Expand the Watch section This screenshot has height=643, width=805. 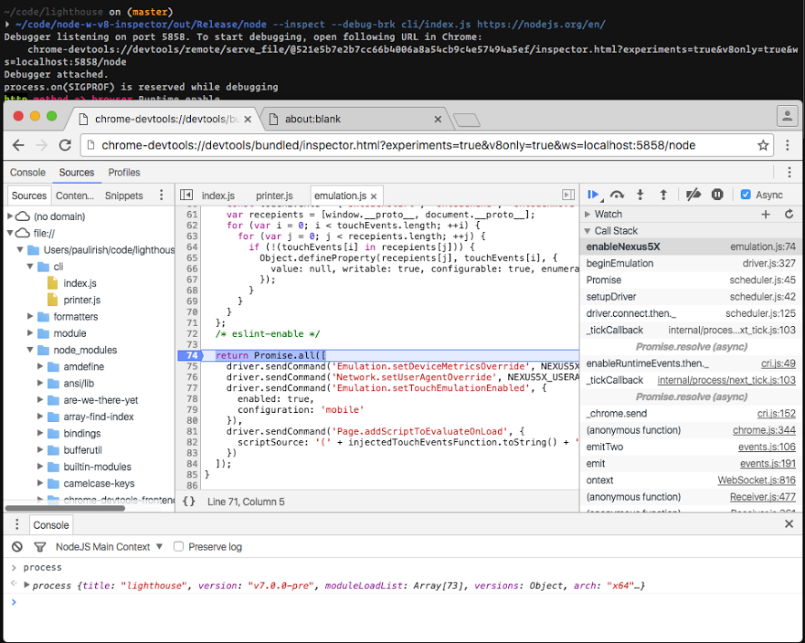[x=608, y=214]
